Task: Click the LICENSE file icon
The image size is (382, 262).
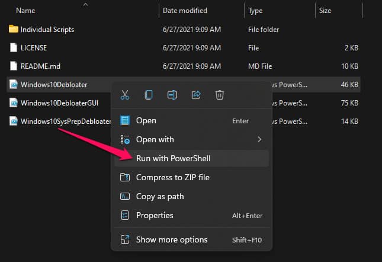Action: (x=14, y=47)
